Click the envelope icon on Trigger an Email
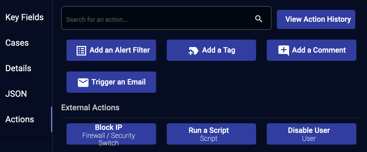This screenshot has width=367, height=152. (x=83, y=82)
